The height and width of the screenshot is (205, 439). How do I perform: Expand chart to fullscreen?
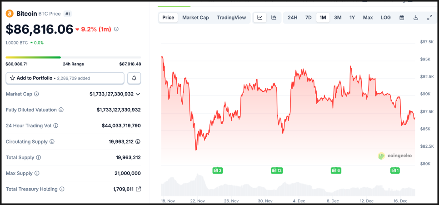tap(429, 18)
